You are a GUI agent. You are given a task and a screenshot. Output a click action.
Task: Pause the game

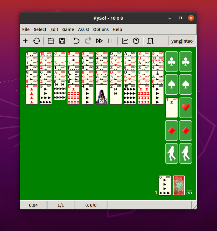click(x=110, y=41)
